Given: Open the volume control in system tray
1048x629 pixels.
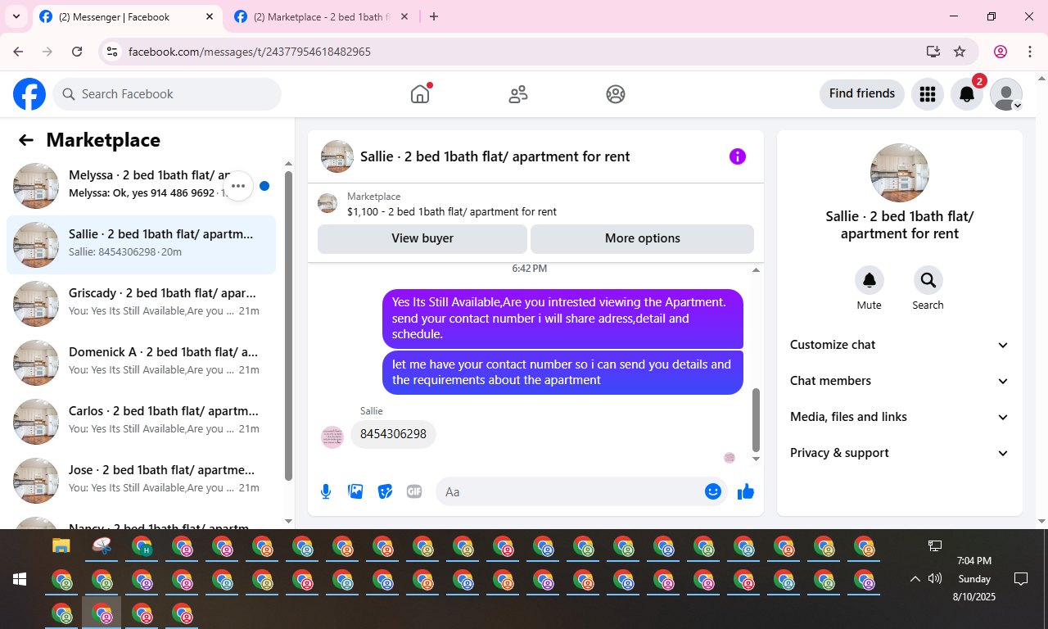Looking at the screenshot, I should point(935,579).
